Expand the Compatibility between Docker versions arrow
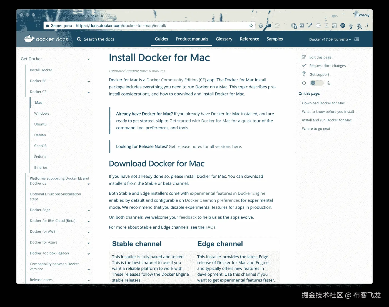Screen dimensions: 389x307 [x=89, y=270]
